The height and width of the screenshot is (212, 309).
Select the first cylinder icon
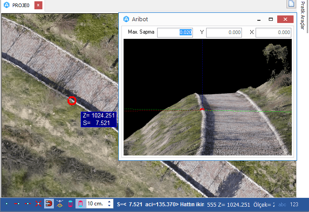click(70, 204)
